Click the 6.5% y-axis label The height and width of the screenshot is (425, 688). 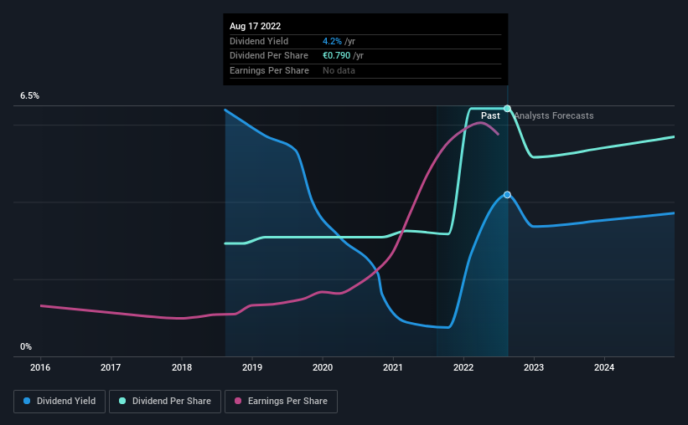pyautogui.click(x=29, y=95)
